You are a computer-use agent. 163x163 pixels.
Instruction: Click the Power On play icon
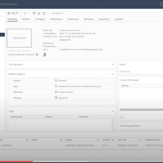pos(25,13)
